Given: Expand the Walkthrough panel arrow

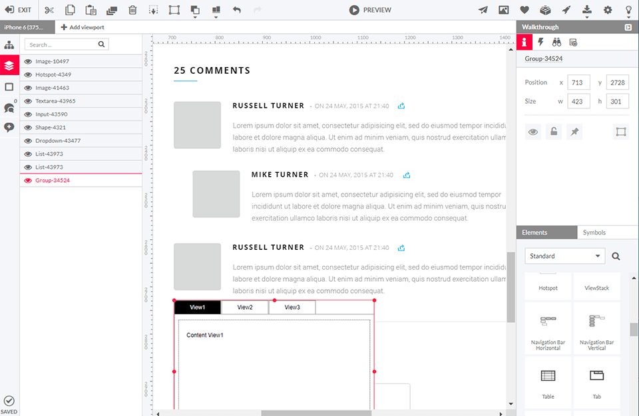Looking at the screenshot, I should pos(628,27).
